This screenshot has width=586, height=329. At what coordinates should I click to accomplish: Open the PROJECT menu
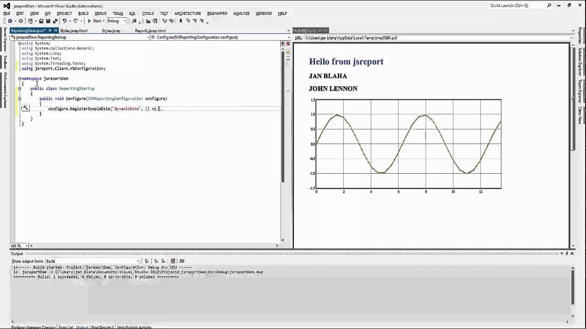pyautogui.click(x=64, y=14)
